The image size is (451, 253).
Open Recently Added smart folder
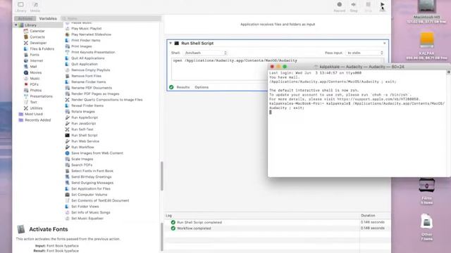coord(37,120)
